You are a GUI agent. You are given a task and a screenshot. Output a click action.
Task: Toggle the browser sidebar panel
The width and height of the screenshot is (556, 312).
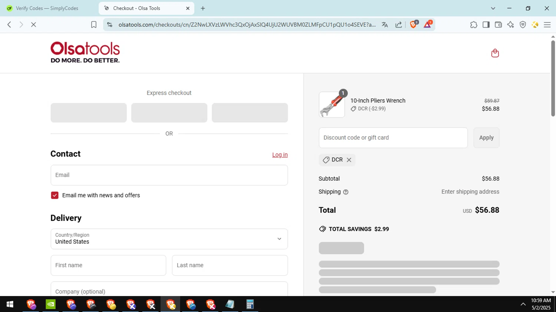tap(486, 25)
